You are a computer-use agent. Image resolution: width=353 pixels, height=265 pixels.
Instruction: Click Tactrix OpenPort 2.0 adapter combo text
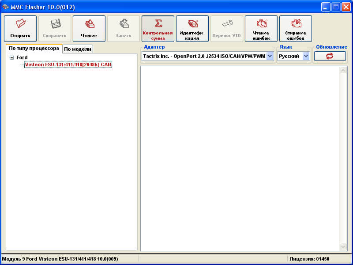point(204,56)
